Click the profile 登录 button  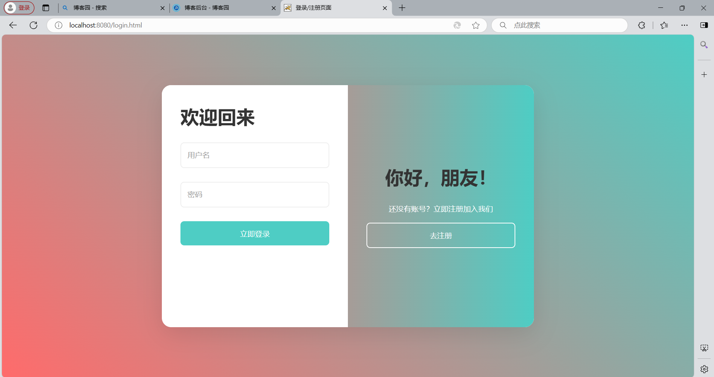tap(19, 8)
